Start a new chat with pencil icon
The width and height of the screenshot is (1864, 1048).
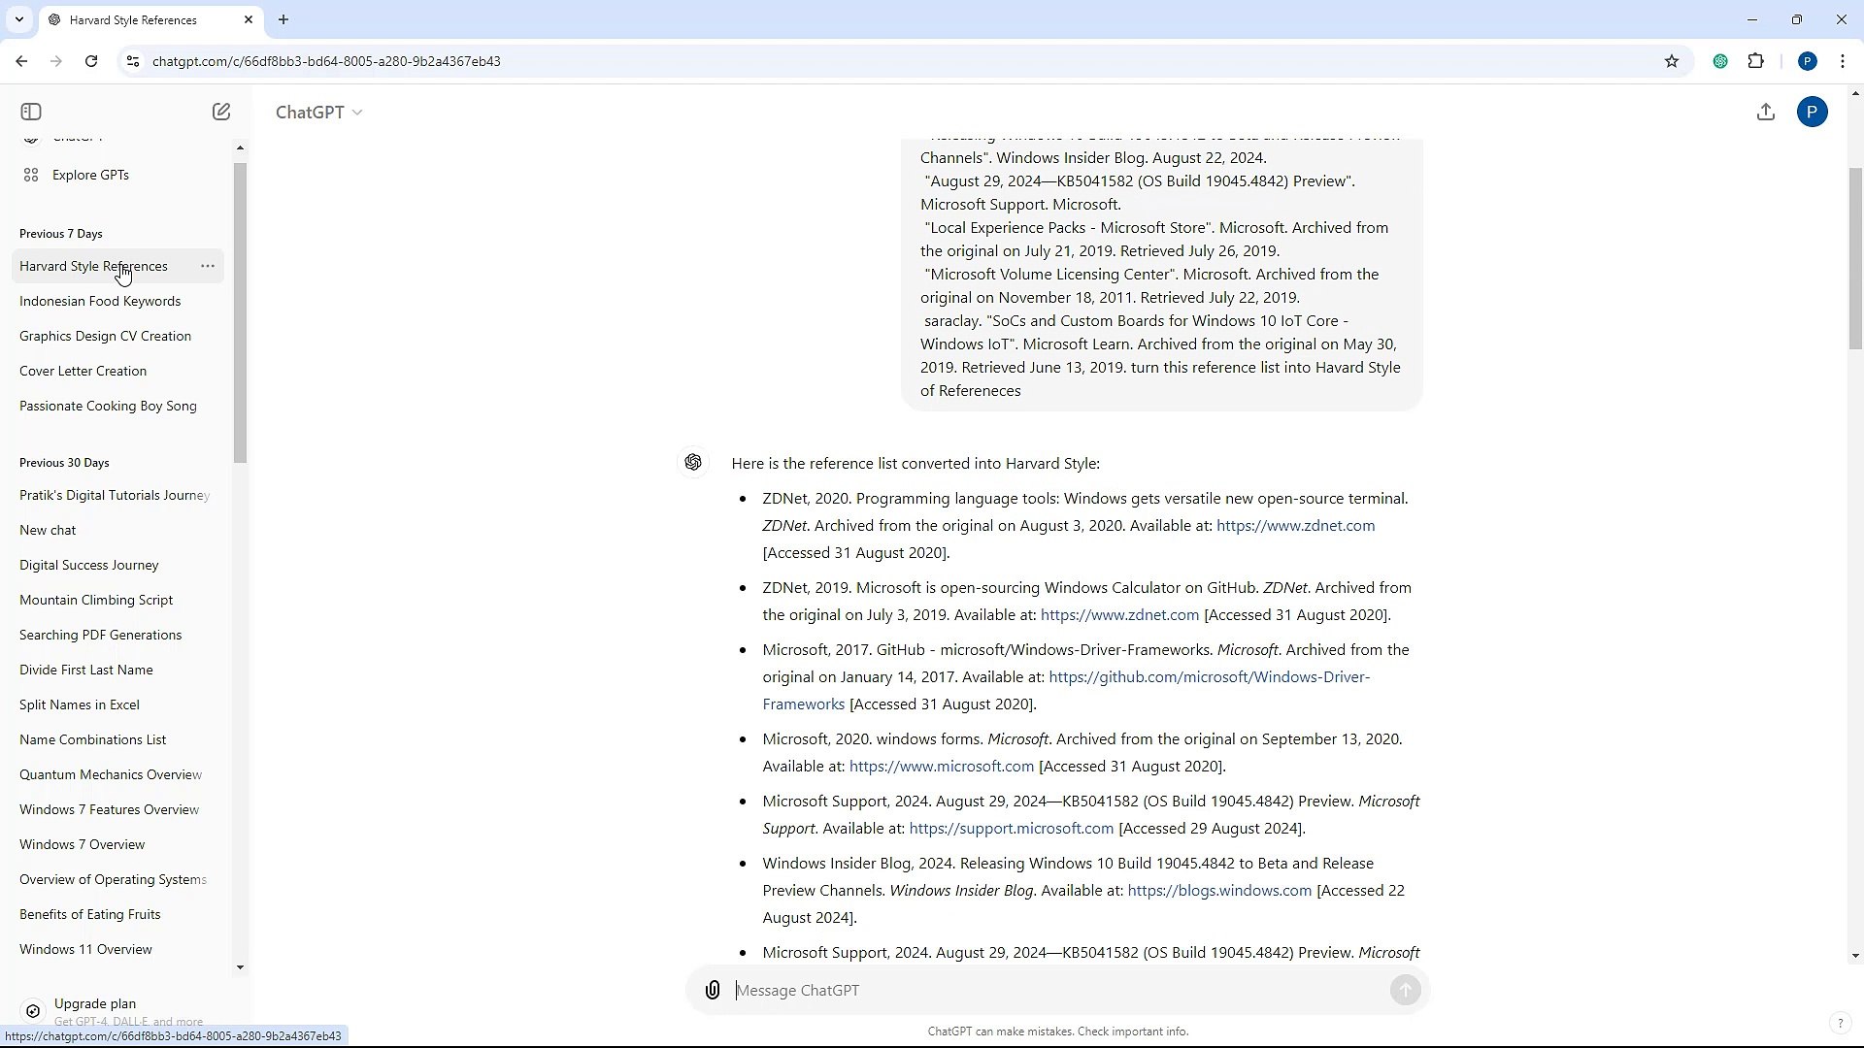point(221,112)
